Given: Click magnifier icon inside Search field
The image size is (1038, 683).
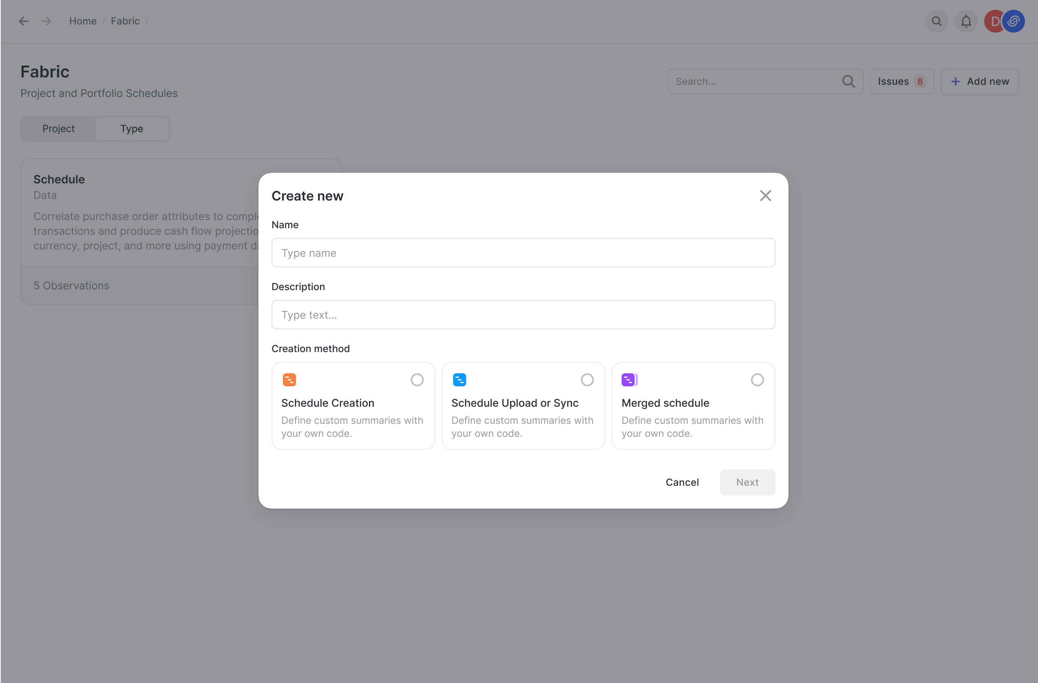Looking at the screenshot, I should tap(848, 82).
